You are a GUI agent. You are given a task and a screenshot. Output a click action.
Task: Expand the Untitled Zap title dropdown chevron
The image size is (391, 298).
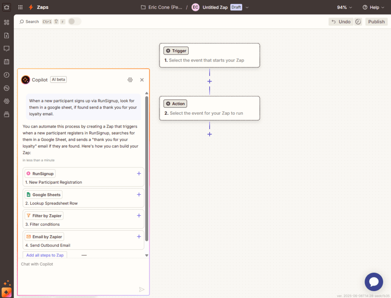[247, 8]
